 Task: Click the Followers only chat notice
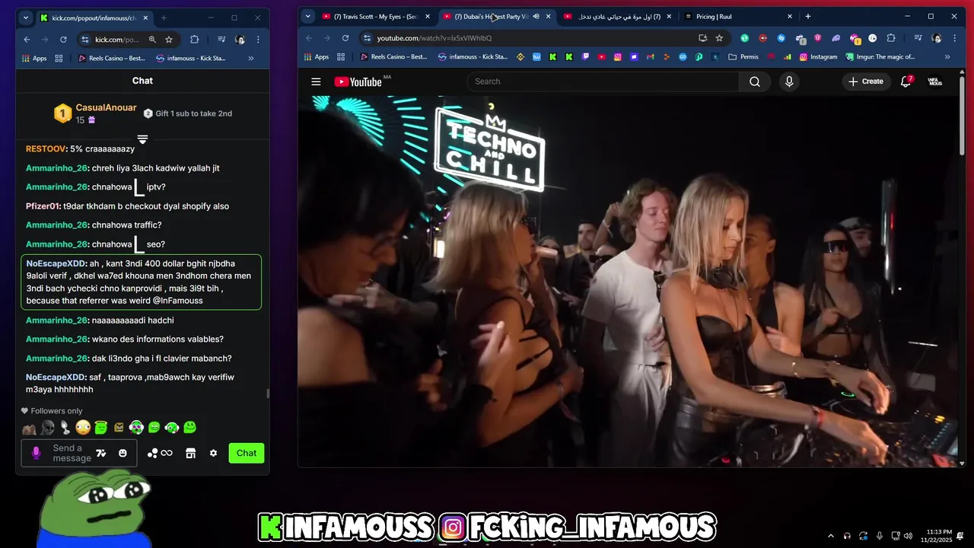point(52,411)
